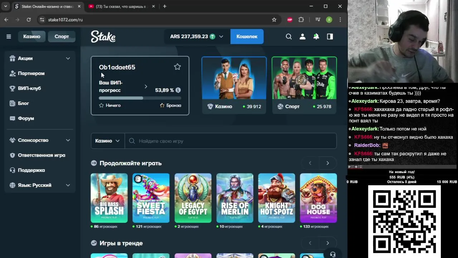Viewport: 458px width, 258px height.
Task: Open the notifications bell icon
Action: [x=316, y=37]
